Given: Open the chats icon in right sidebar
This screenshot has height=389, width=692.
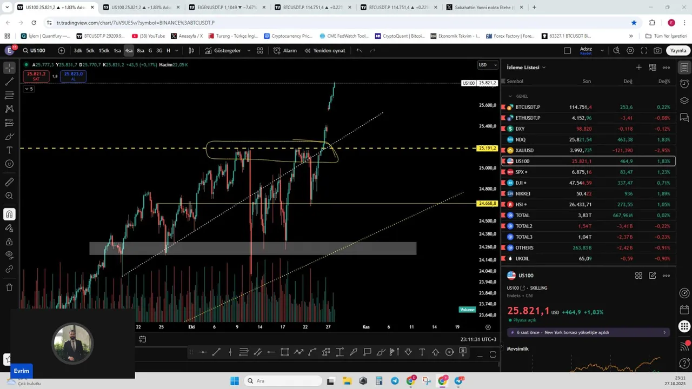Looking at the screenshot, I should [x=684, y=117].
